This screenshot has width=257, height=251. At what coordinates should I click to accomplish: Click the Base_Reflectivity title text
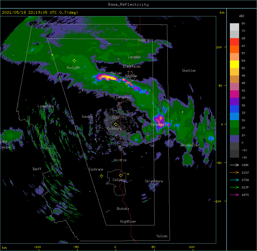(128, 4)
